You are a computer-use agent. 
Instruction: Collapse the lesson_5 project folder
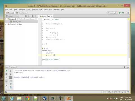tap(6, 19)
